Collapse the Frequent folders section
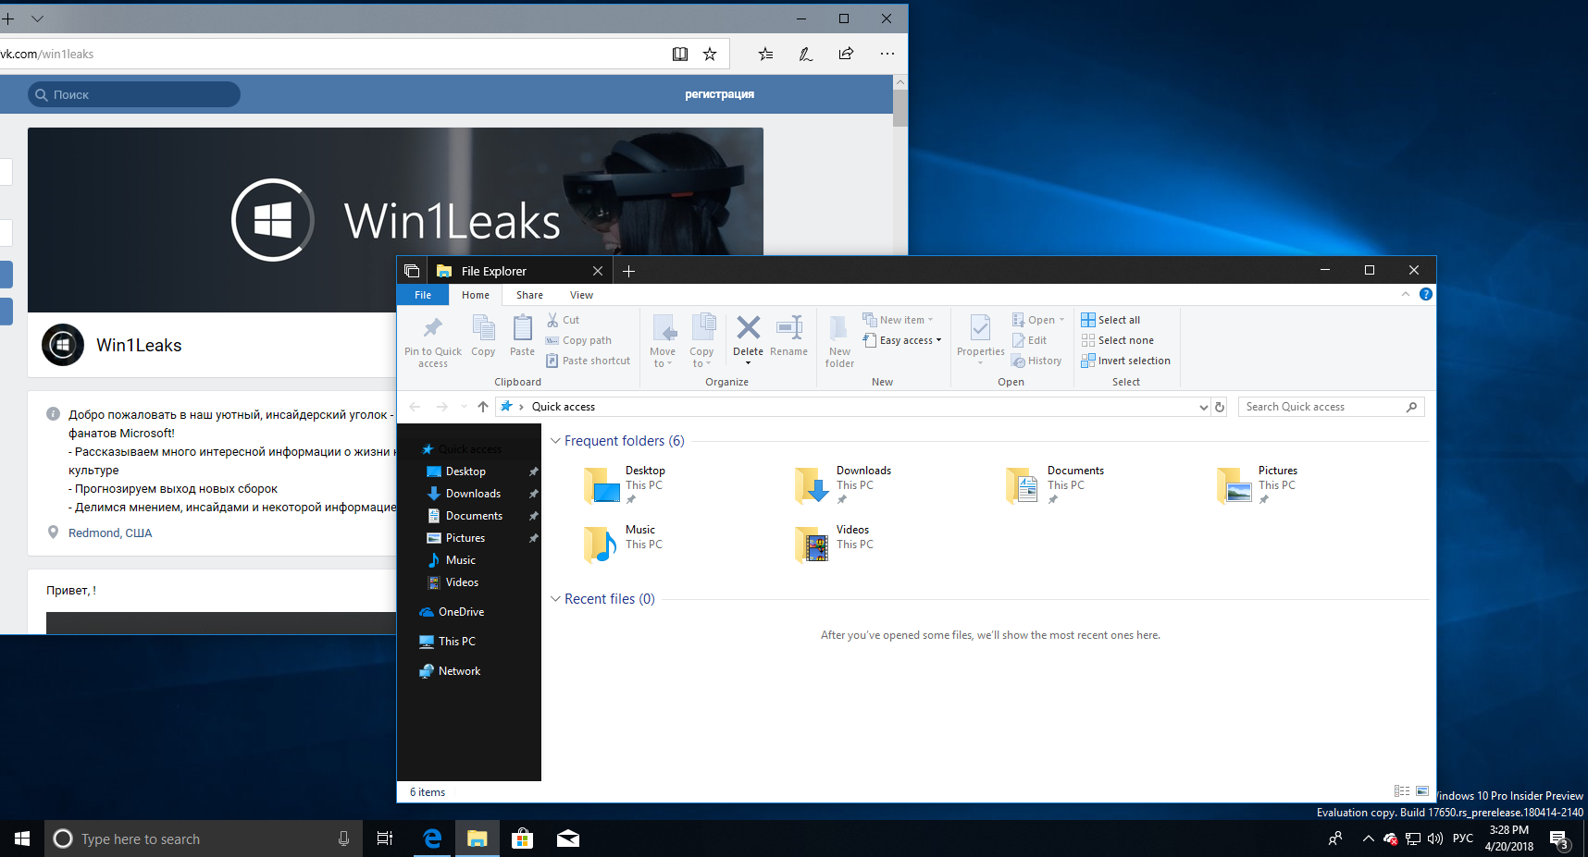Screen dimensions: 1588x857 pos(555,441)
